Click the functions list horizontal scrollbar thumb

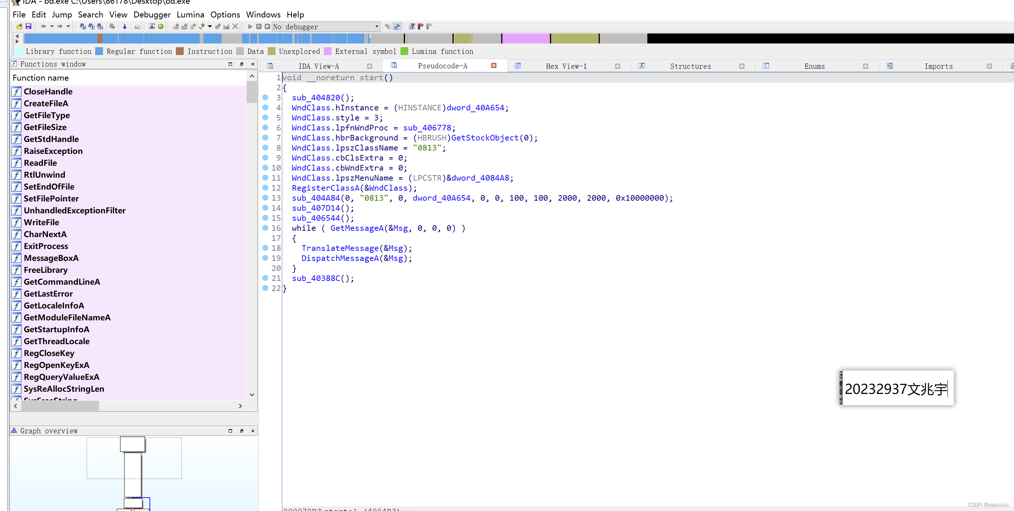click(60, 406)
